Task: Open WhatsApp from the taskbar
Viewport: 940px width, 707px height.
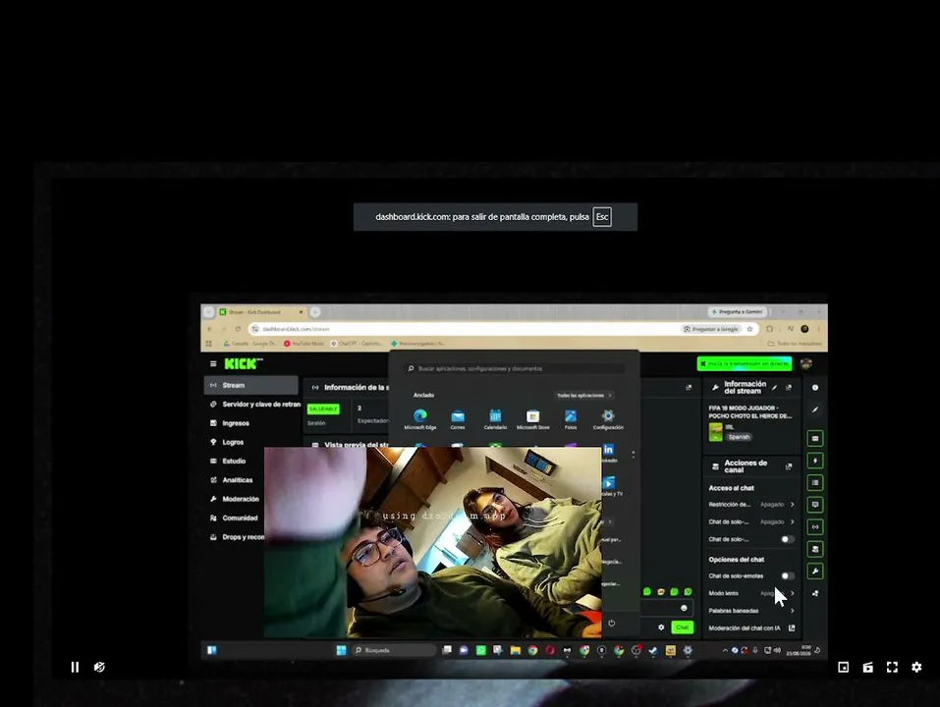Action: tap(480, 650)
